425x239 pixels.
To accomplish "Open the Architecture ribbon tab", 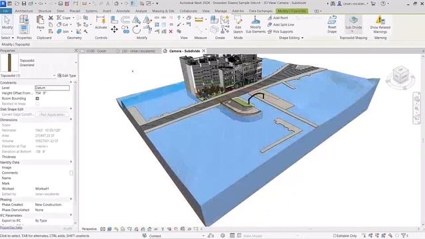I will (x=24, y=11).
